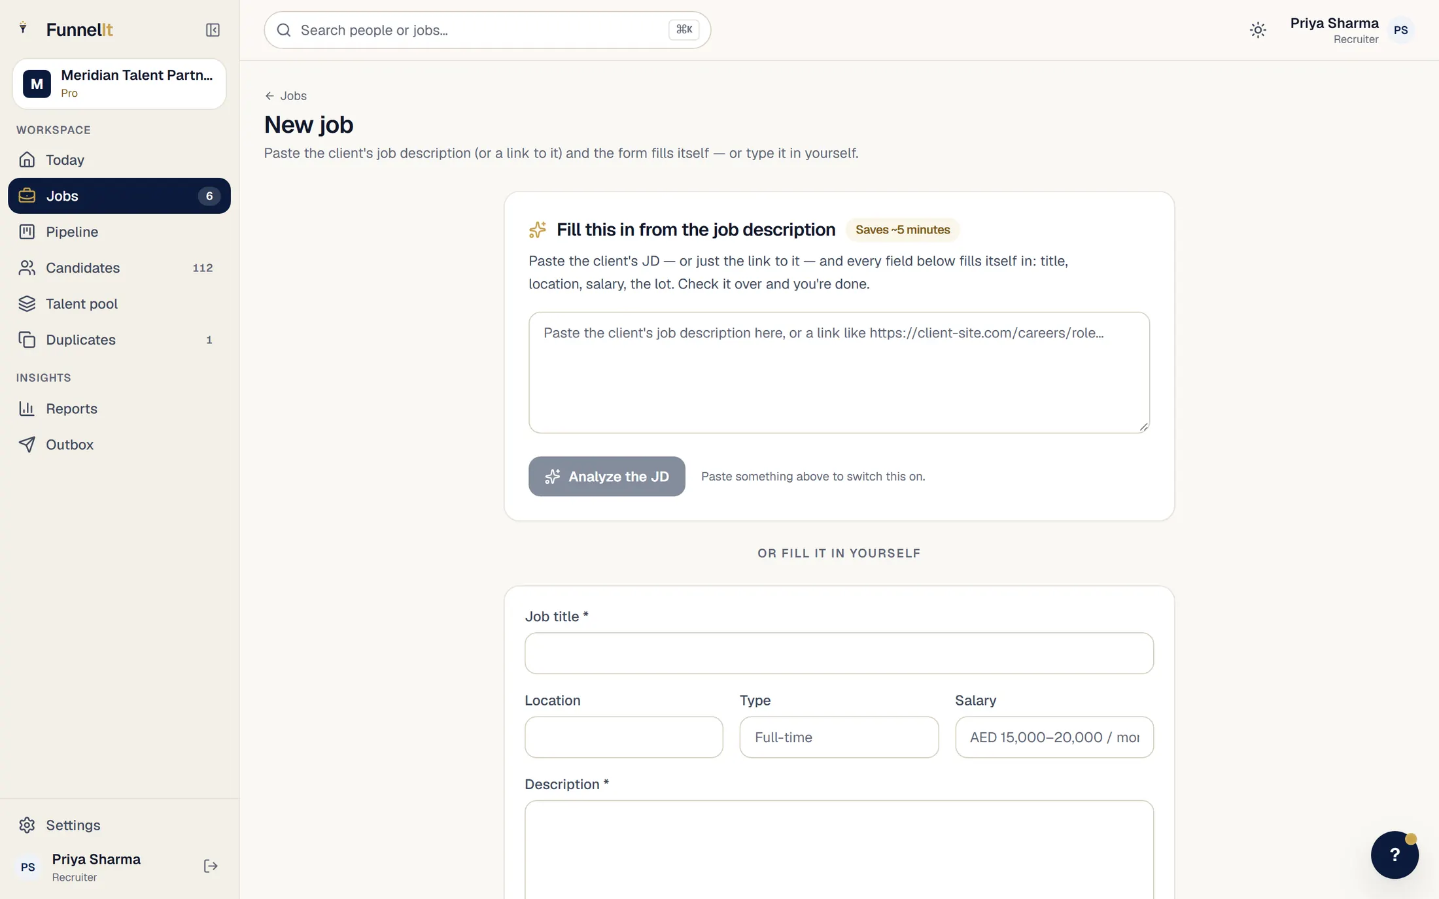Click the Candidates people icon

click(27, 267)
